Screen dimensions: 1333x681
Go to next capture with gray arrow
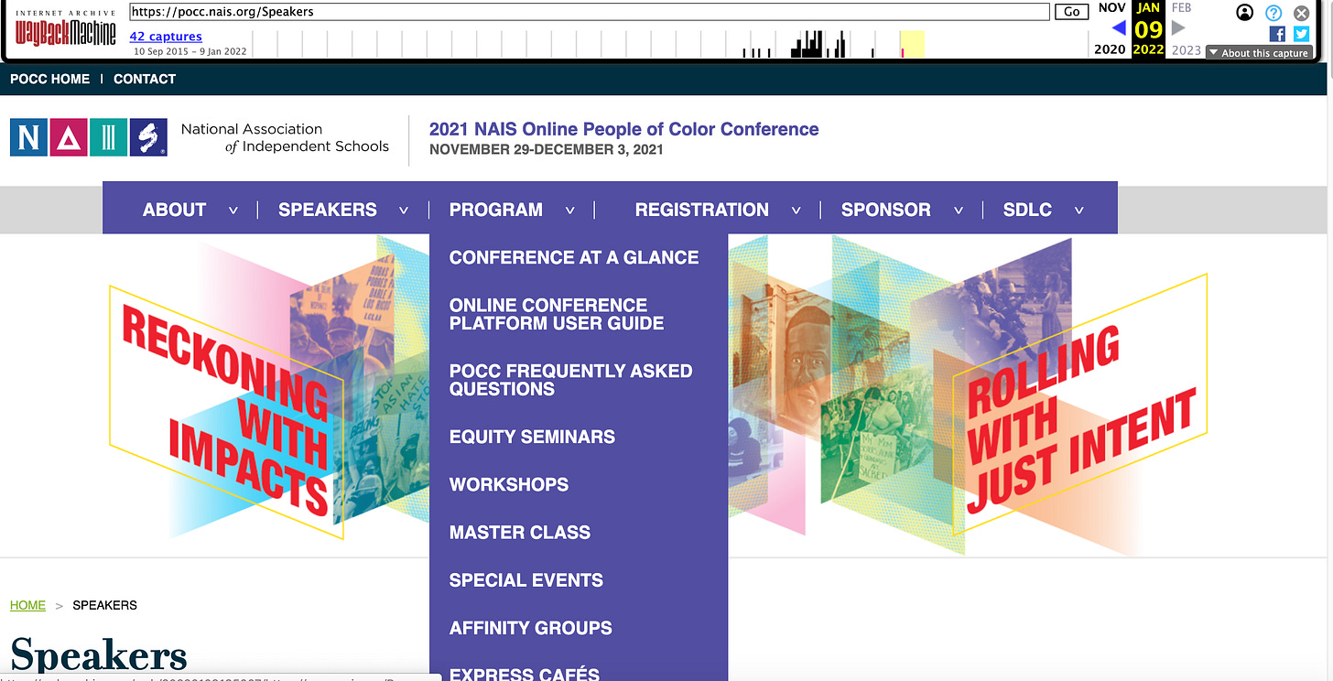click(1178, 28)
